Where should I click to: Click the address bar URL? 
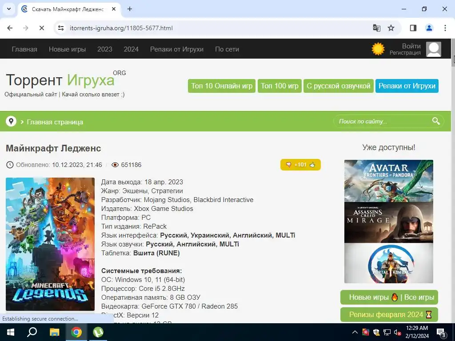[x=121, y=28]
